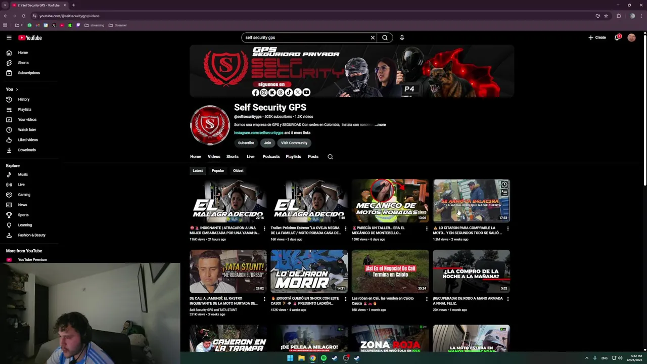Viewport: 647px width, 364px height.
Task: Subscribe to Self Security GPS
Action: (x=246, y=143)
